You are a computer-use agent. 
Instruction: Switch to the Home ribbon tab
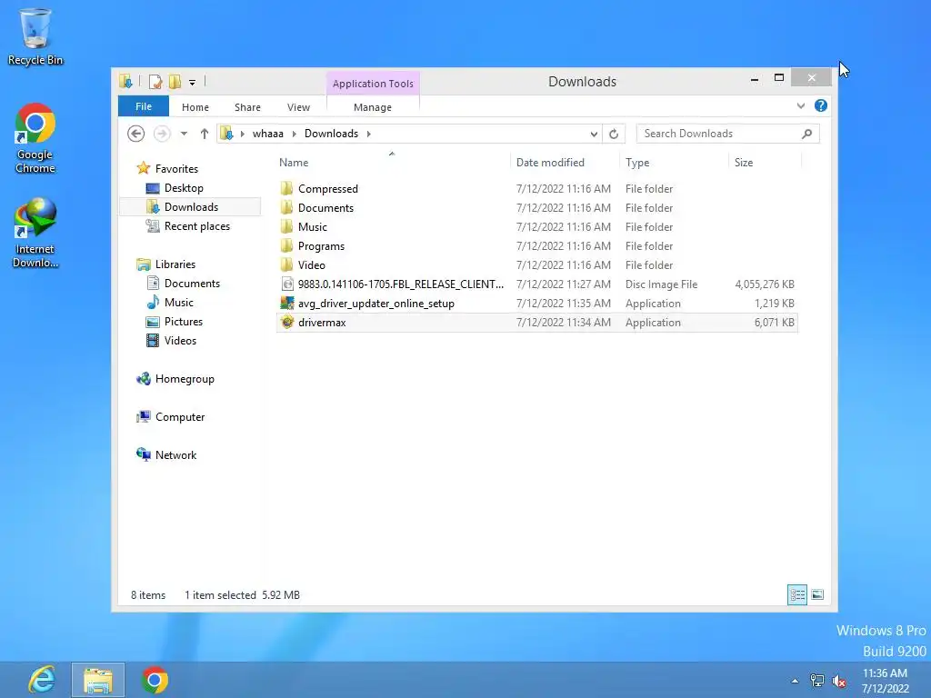(195, 107)
